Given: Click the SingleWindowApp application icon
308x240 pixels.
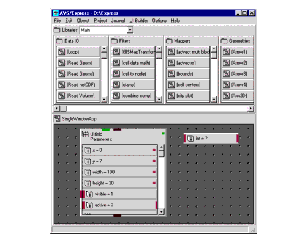Looking at the screenshot, I should [x=57, y=118].
